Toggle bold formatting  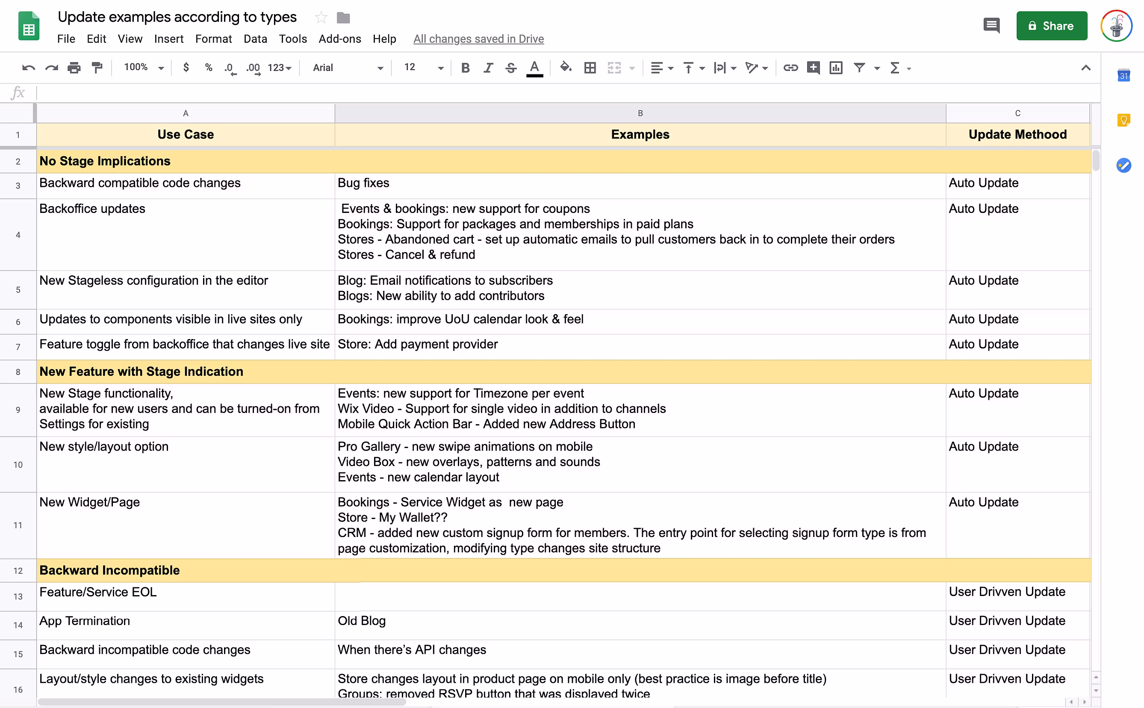point(465,68)
